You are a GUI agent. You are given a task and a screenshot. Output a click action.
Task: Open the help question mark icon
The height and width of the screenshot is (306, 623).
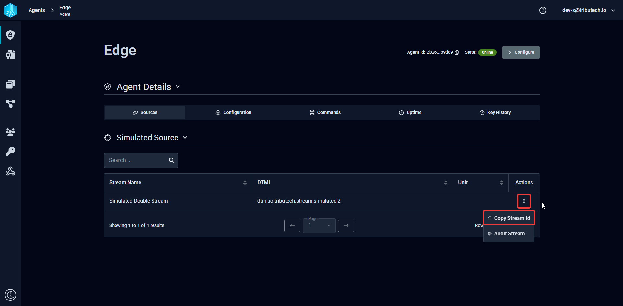click(543, 10)
